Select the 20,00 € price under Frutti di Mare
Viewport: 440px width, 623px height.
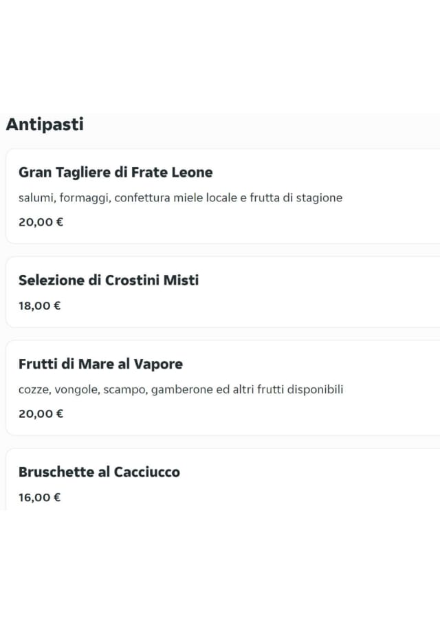coord(41,414)
